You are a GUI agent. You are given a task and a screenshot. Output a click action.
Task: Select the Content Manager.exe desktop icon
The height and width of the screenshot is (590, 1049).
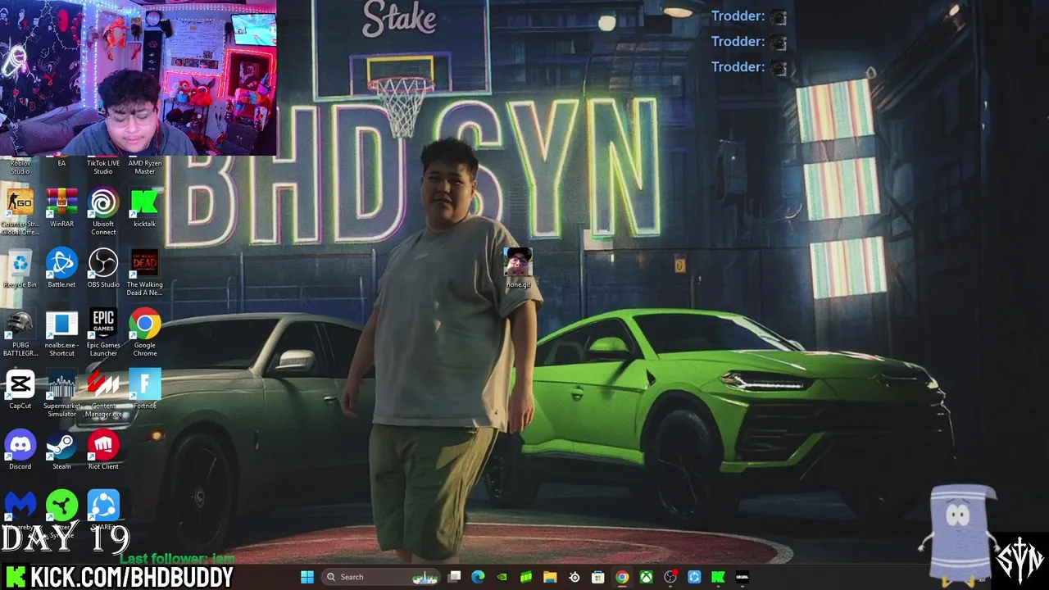click(103, 393)
